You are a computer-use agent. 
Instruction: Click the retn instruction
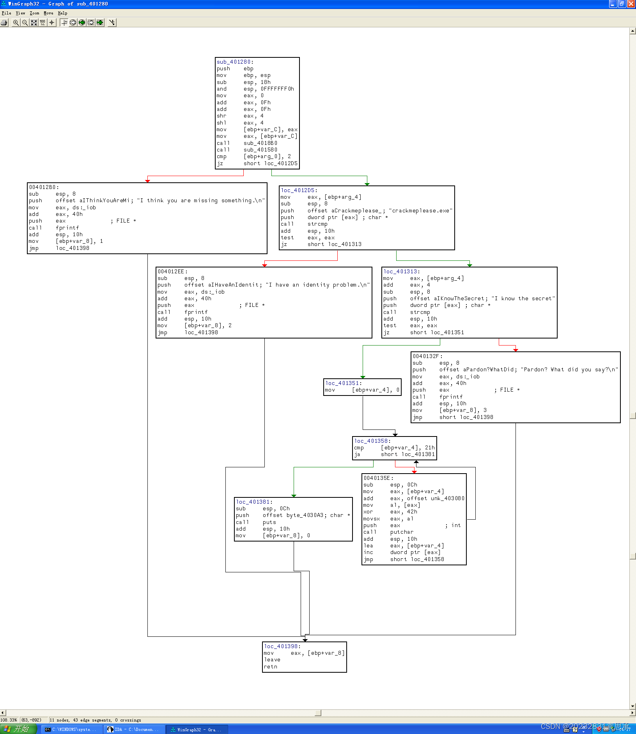pyautogui.click(x=271, y=666)
